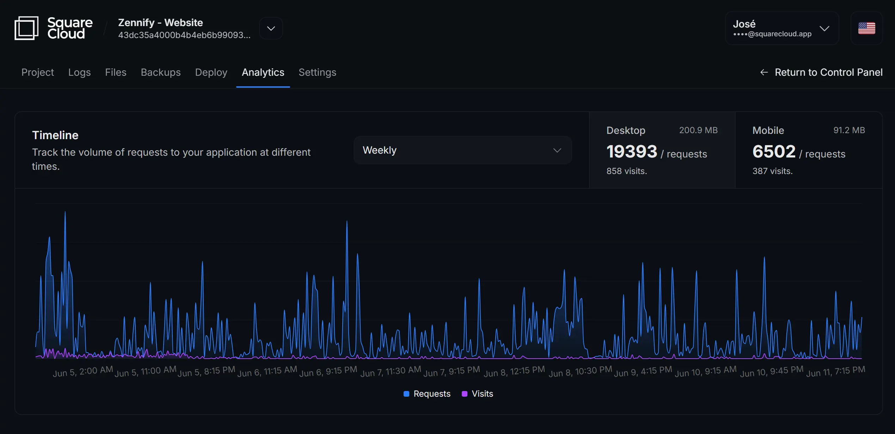
Task: Click the Zennify - Website app name
Action: (x=160, y=23)
